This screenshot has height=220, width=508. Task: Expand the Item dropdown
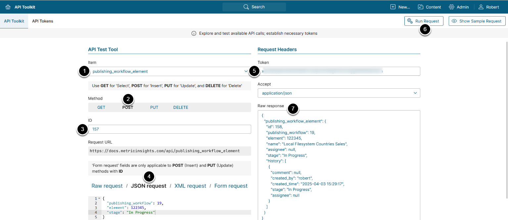(245, 71)
